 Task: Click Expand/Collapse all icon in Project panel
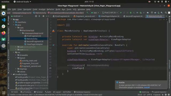tap(39, 16)
